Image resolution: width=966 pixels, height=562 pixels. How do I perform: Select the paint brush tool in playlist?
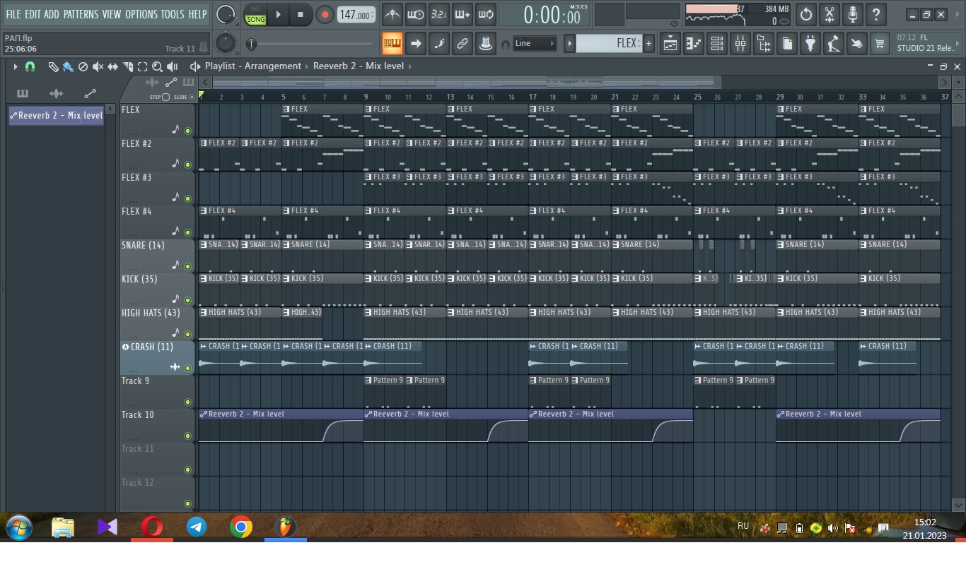[68, 66]
